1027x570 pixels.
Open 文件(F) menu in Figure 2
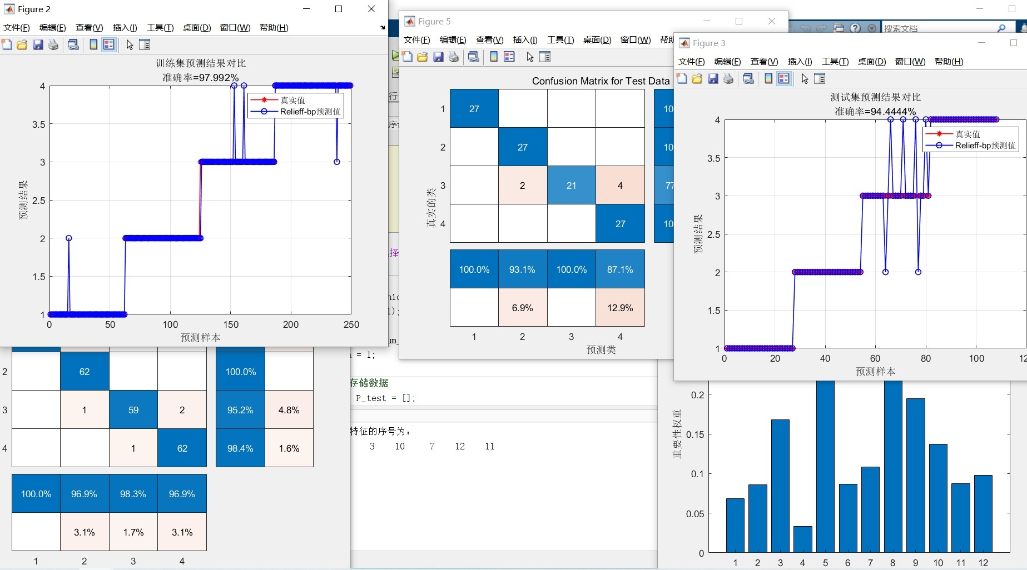click(17, 28)
